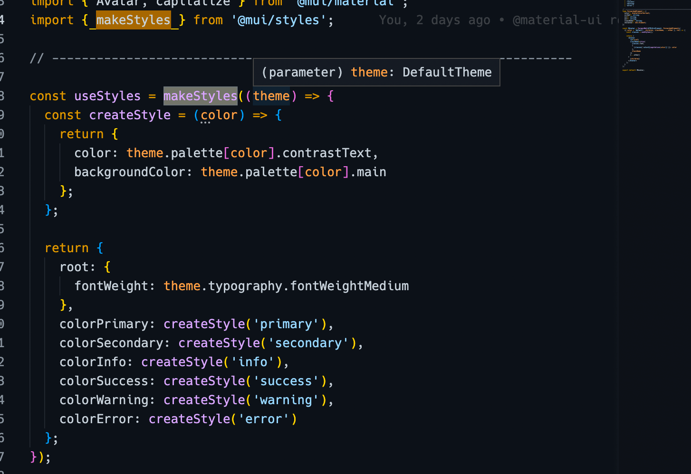Click the 'secondary' string argument
Viewport: 691px width, 474px height.
(x=308, y=343)
